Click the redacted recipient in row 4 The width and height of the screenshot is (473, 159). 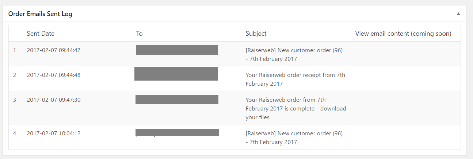pyautogui.click(x=177, y=132)
